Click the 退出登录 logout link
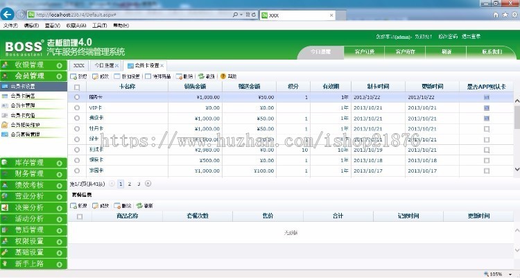The height and width of the screenshot is (278, 520). 470,36
